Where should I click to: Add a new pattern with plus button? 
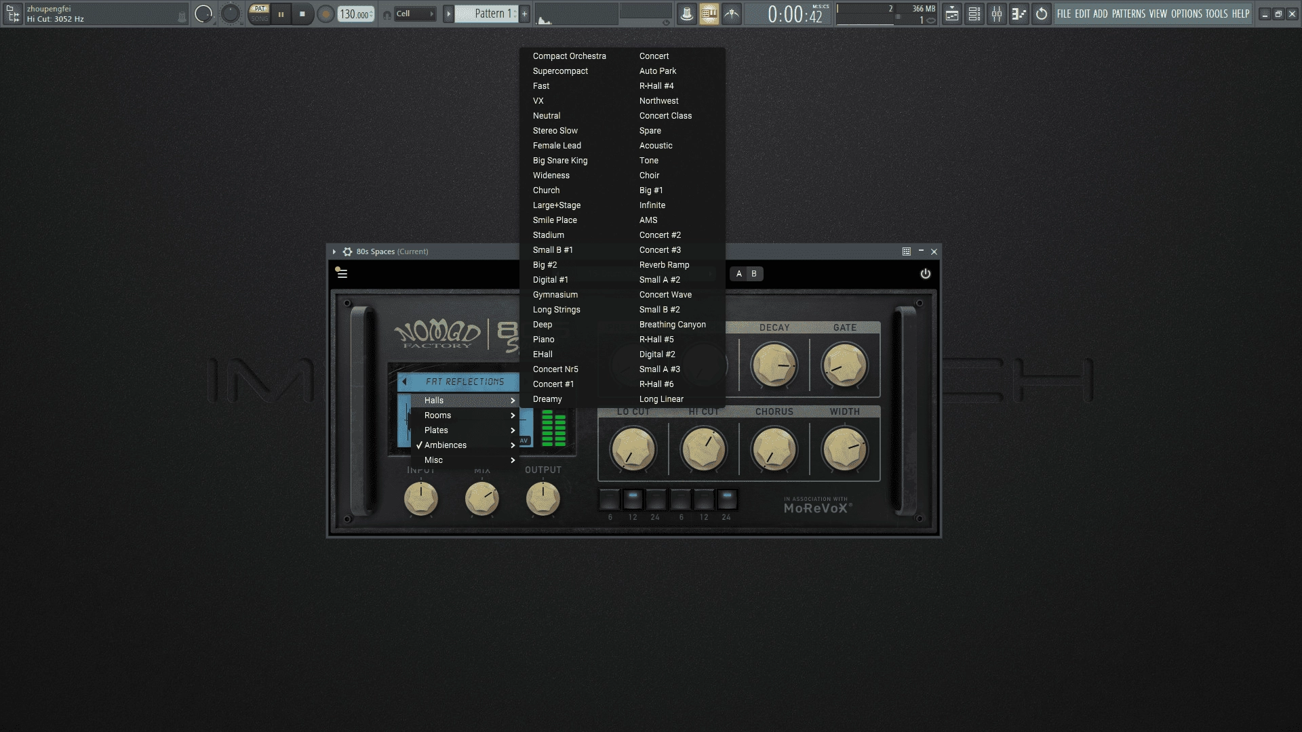524,14
